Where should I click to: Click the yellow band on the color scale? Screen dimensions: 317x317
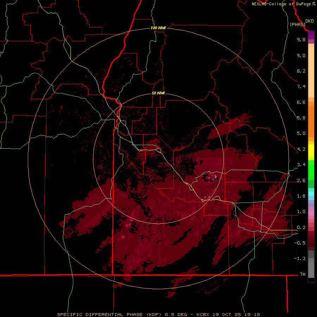pyautogui.click(x=311, y=151)
